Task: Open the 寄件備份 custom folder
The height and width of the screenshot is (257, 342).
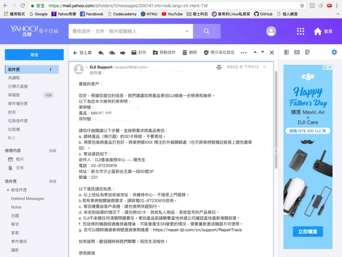Action: 19,241
